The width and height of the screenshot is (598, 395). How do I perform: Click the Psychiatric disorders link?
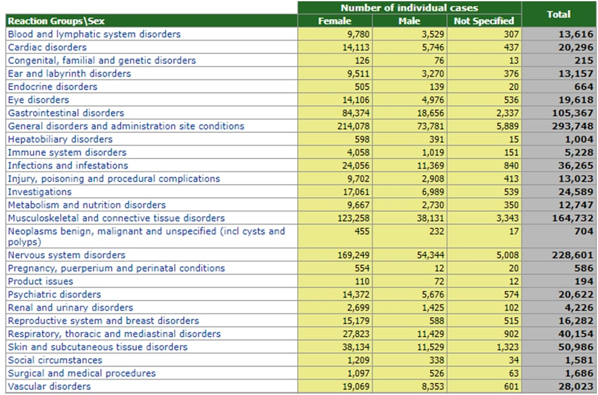54,294
